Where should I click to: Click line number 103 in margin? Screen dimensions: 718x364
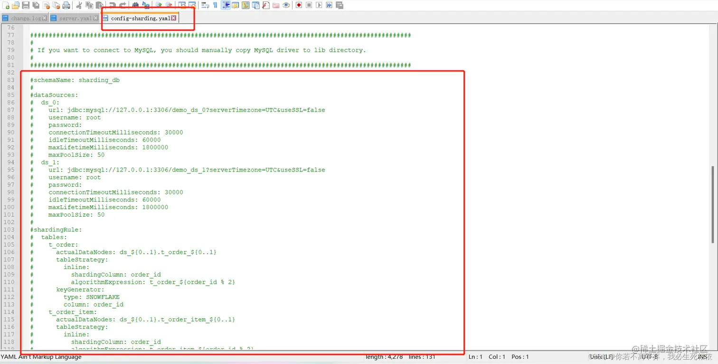pyautogui.click(x=9, y=230)
